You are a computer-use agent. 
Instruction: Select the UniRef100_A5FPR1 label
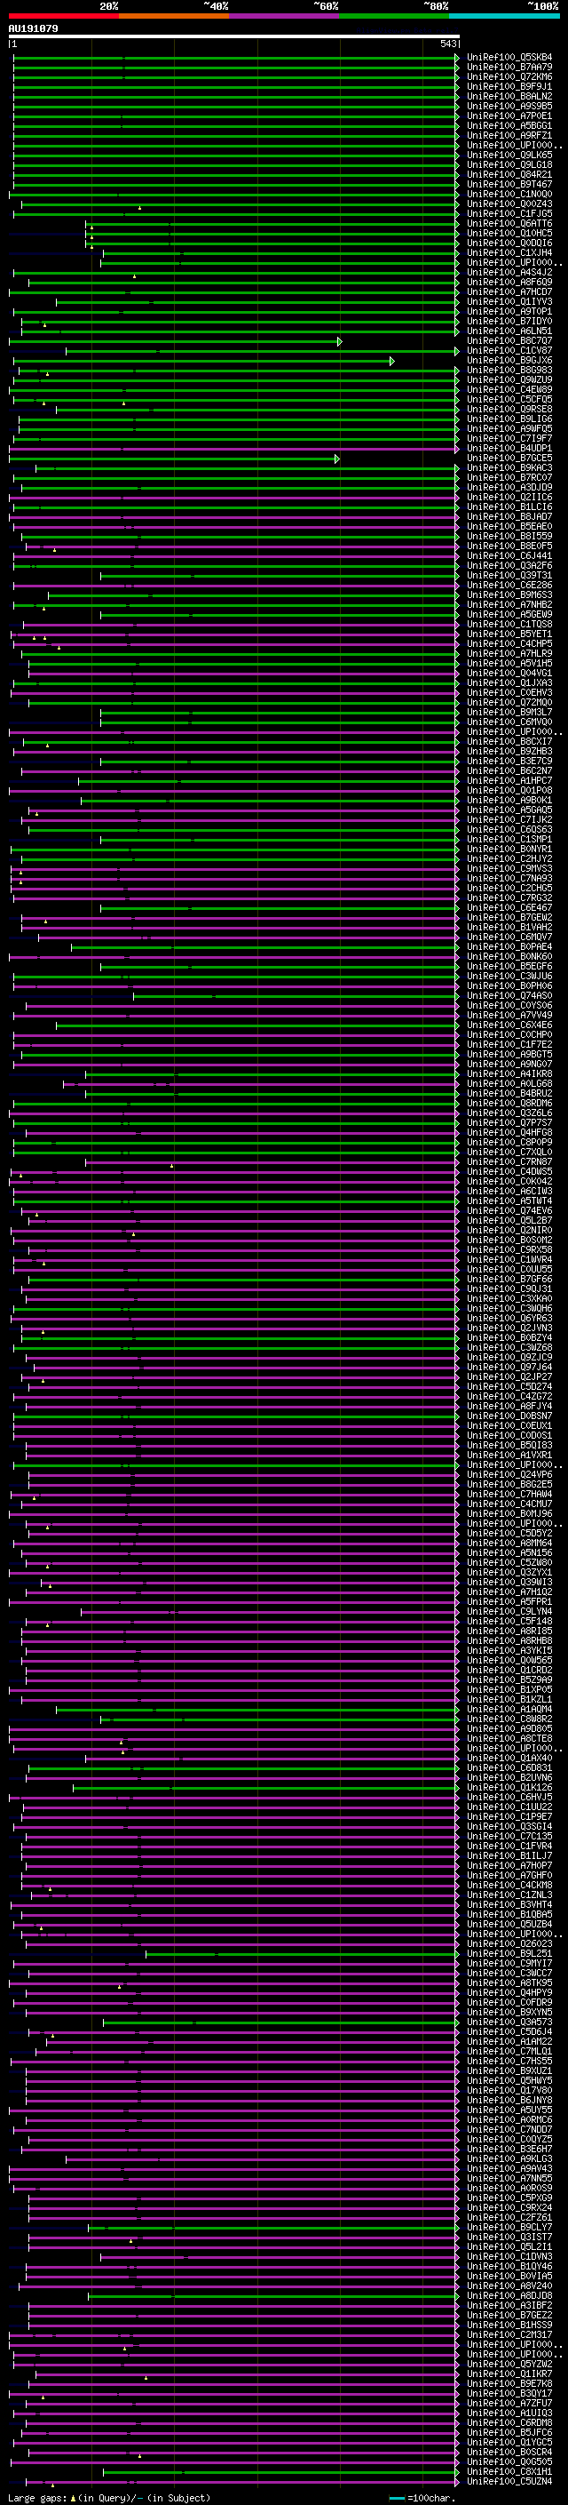point(509,1600)
